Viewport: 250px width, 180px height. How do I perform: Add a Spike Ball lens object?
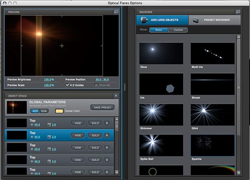(161, 145)
